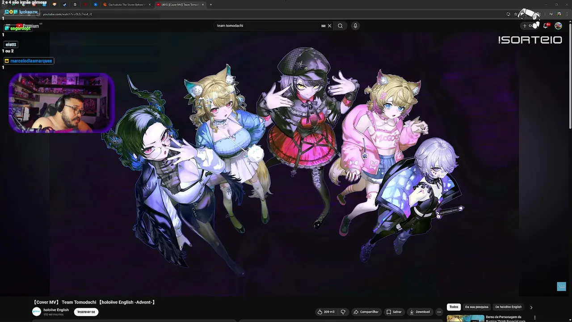The image size is (572, 322).
Task: Download the video
Action: (x=420, y=312)
